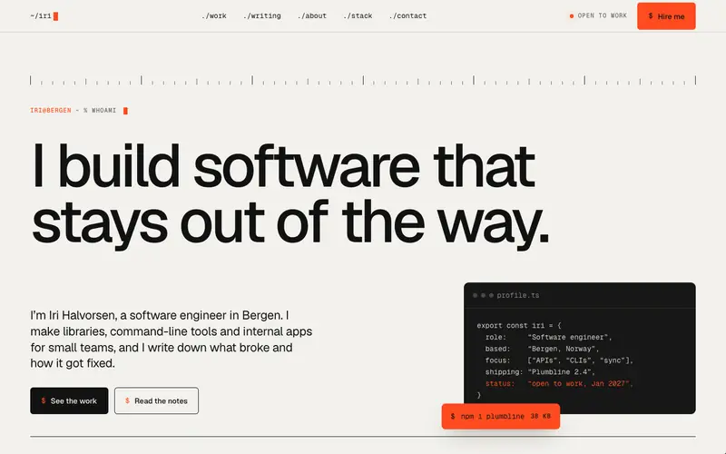Click the focus: ["APIs", "CLIs", "sync"] line
The image size is (726, 454).
click(x=559, y=360)
